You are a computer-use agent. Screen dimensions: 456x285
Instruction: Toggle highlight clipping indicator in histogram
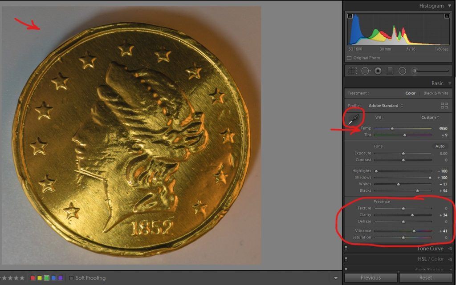pyautogui.click(x=446, y=16)
